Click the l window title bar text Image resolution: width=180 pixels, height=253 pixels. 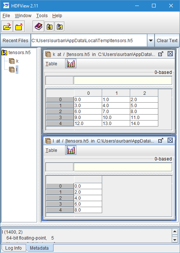pos(103,141)
